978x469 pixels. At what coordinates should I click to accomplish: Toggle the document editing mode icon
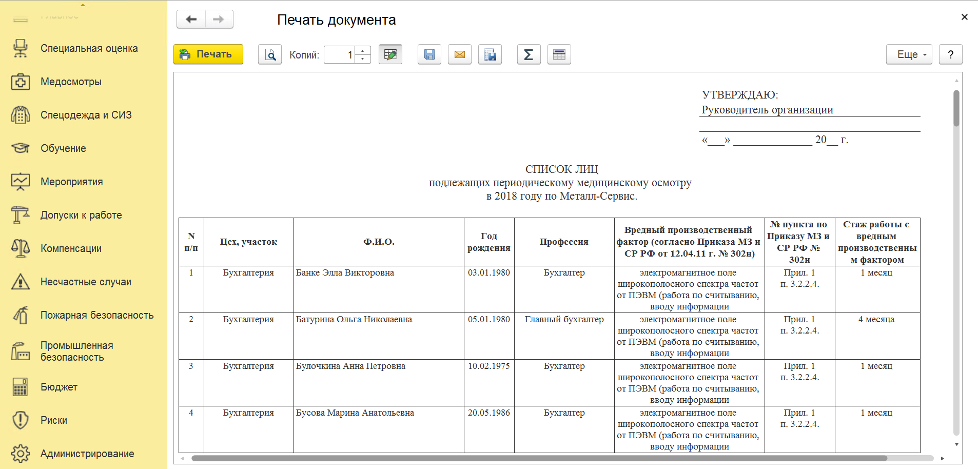tap(390, 54)
